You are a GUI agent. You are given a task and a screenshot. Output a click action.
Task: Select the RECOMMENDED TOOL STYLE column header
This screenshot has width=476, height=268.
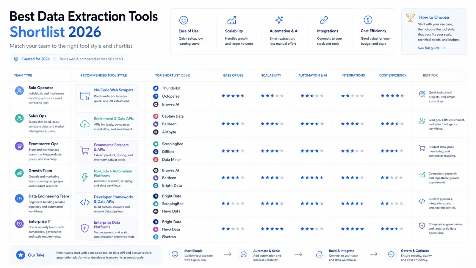tap(104, 75)
